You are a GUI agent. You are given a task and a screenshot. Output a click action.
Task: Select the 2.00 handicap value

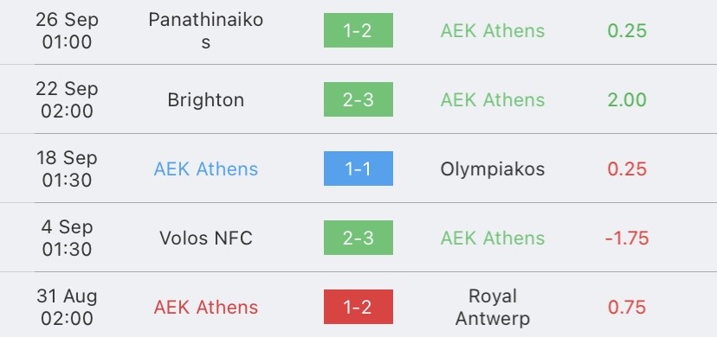click(x=627, y=100)
